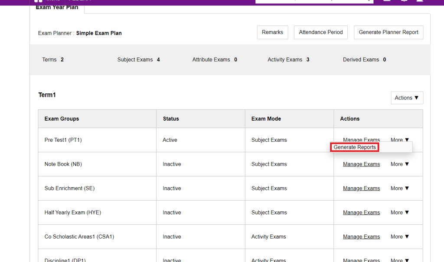Image resolution: width=444 pixels, height=262 pixels.
Task: Click the search field in the top bar
Action: click(312, 1)
